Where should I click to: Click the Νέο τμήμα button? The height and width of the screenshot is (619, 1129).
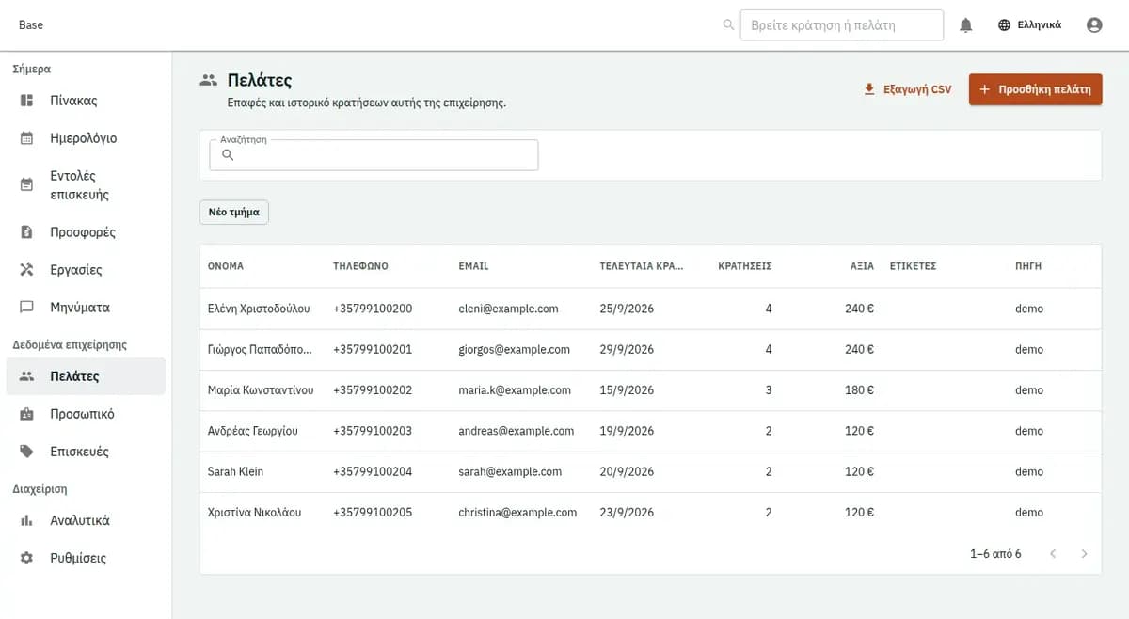tap(234, 213)
